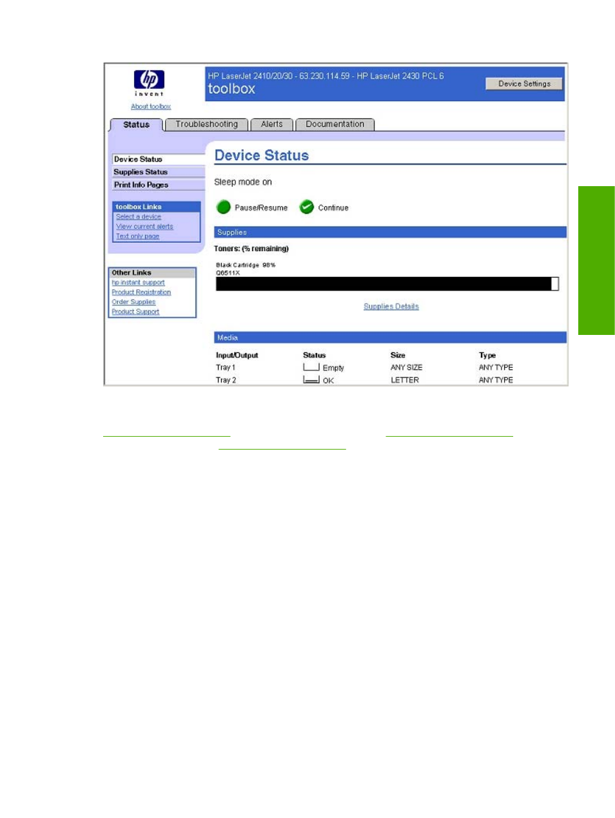This screenshot has height=818, width=615.
Task: Open View current alerts link
Action: click(144, 227)
